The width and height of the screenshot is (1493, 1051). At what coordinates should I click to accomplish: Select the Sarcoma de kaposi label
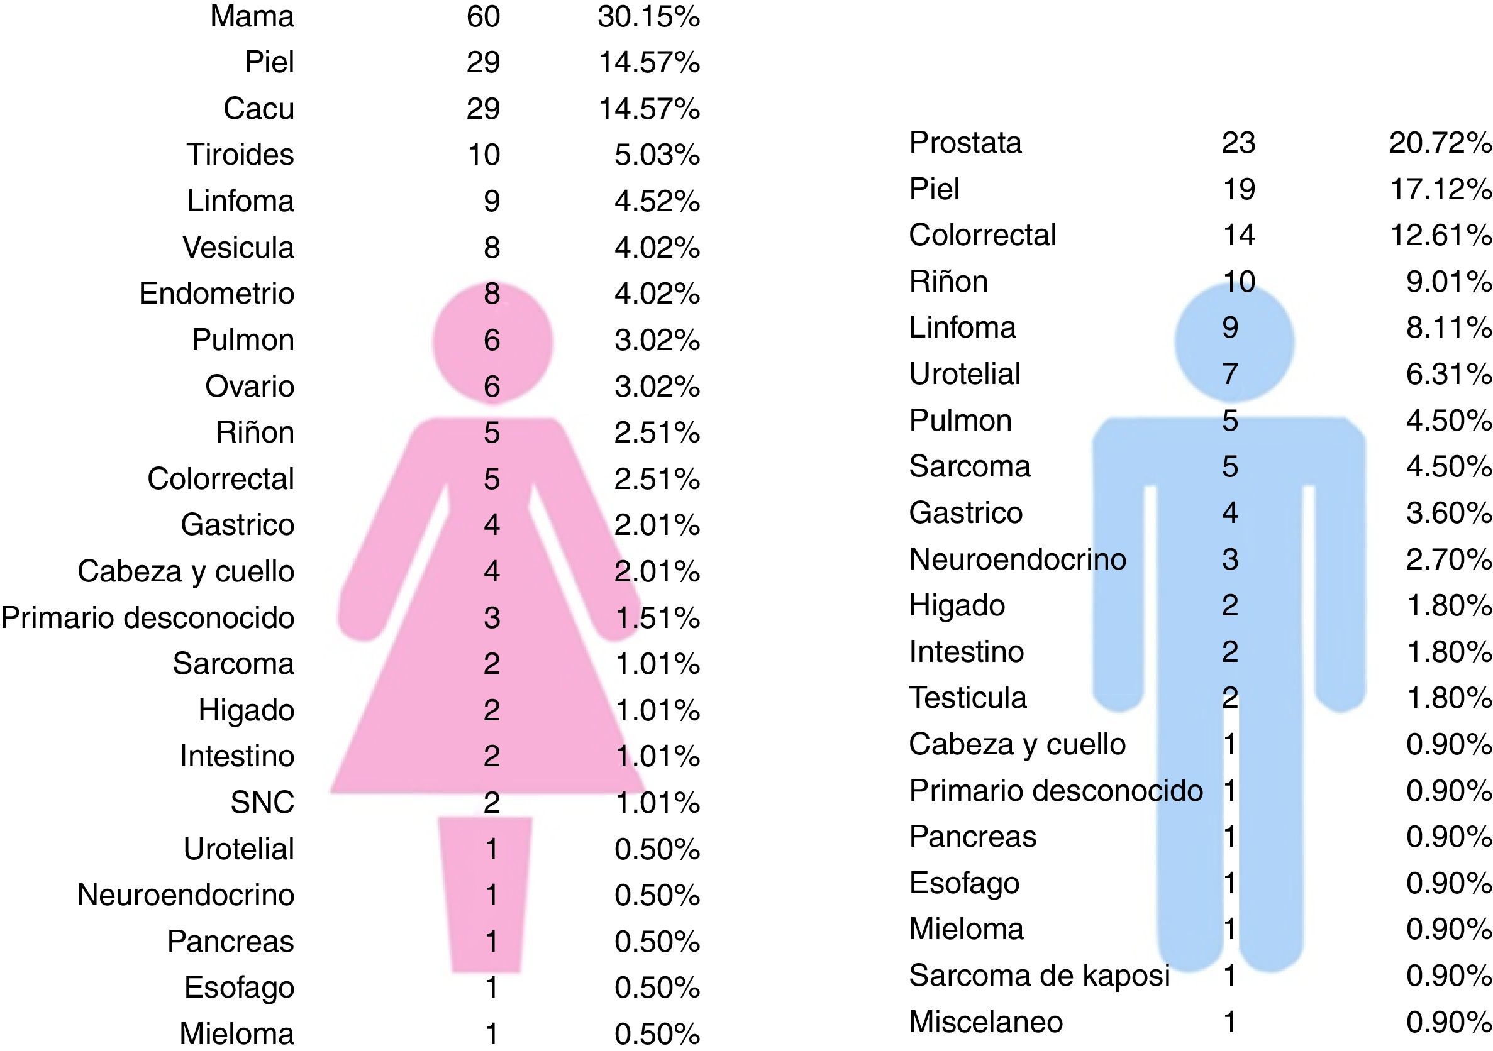(x=1039, y=976)
